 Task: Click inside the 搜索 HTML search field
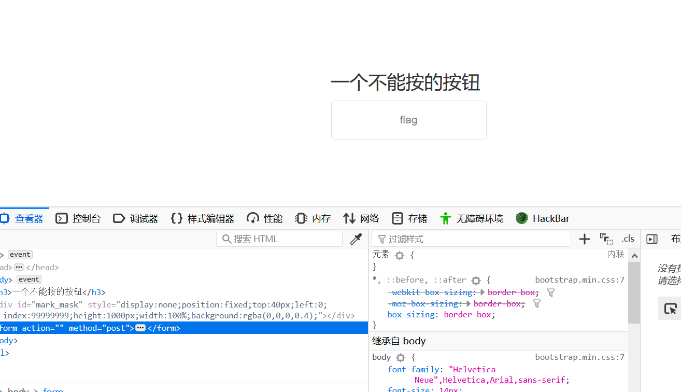(x=280, y=239)
